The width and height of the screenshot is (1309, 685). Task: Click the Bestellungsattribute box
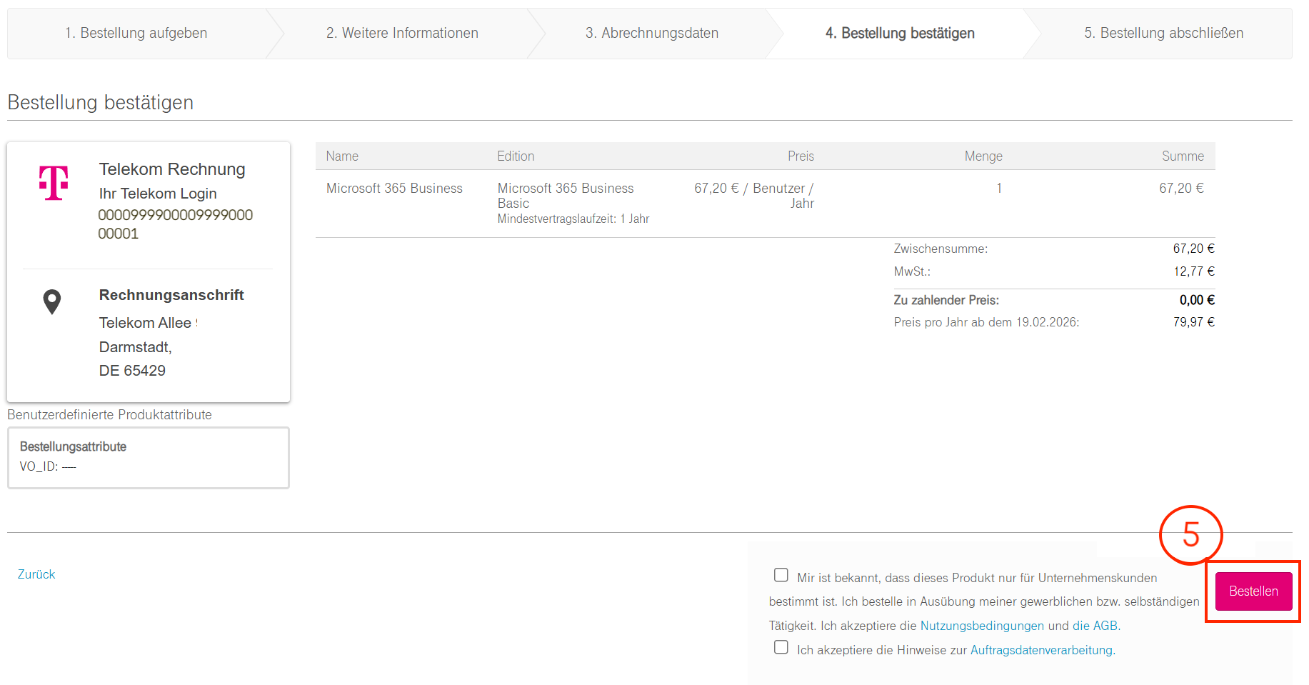click(148, 457)
